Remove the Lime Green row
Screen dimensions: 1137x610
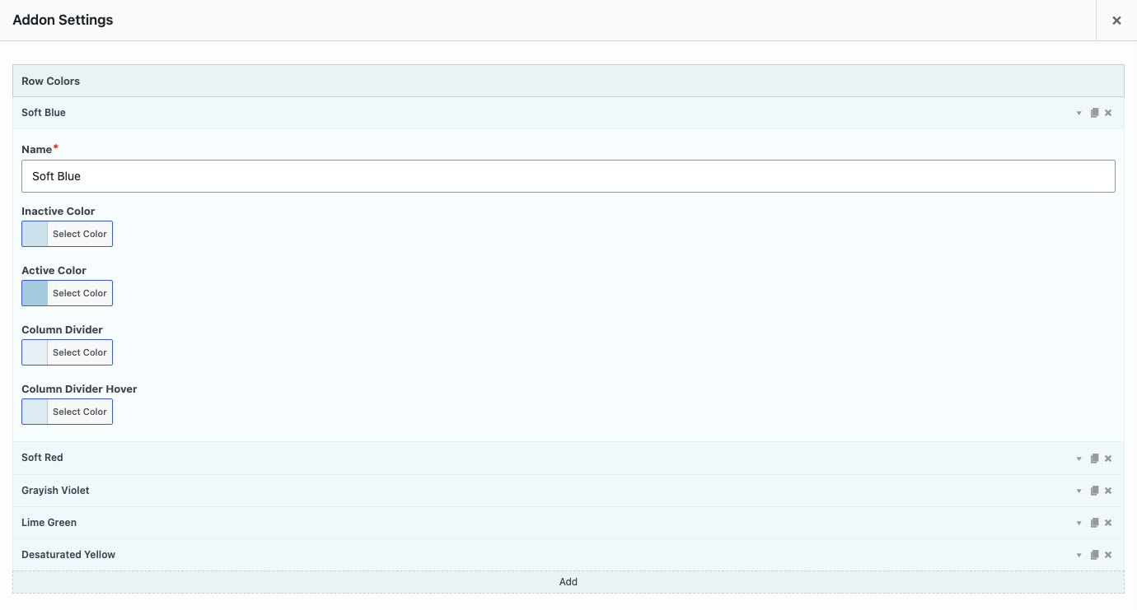(x=1108, y=523)
